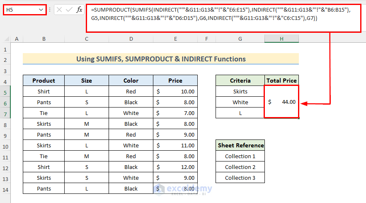
Task: Click 'Skirts' product cell in row 10
Action: pyautogui.click(x=44, y=145)
